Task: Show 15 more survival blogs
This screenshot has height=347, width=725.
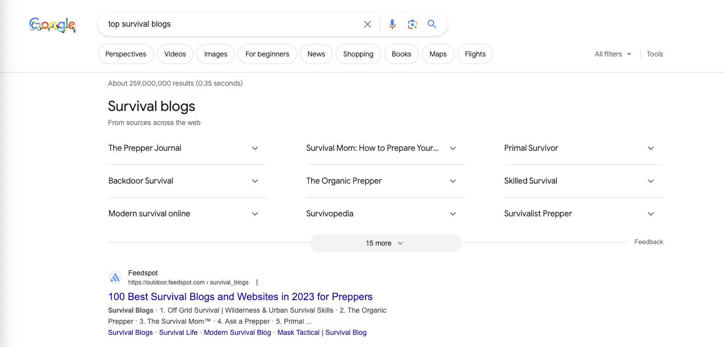Action: [x=385, y=243]
